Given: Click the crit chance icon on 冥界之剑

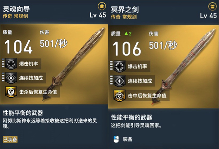Looking at the screenshot, I should pos(120,66).
